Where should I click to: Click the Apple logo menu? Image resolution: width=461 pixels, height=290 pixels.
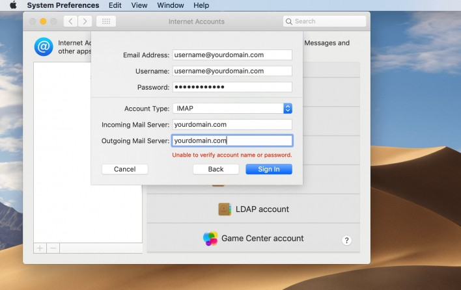click(12, 5)
